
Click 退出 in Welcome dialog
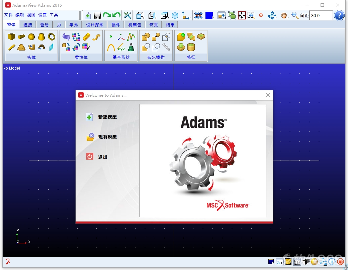pyautogui.click(x=97, y=157)
